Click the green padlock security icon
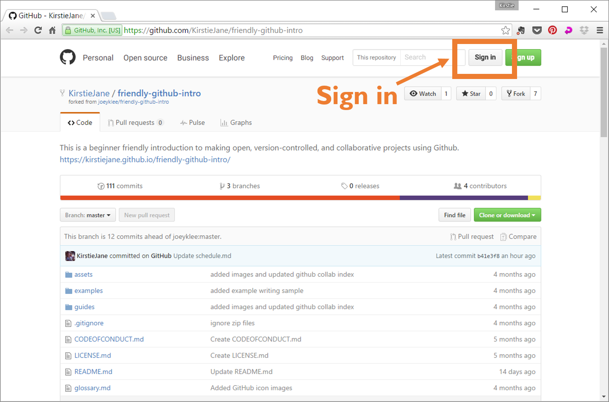 tap(68, 30)
